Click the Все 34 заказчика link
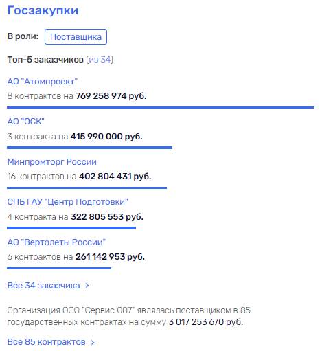The image size is (322, 351). point(43,286)
